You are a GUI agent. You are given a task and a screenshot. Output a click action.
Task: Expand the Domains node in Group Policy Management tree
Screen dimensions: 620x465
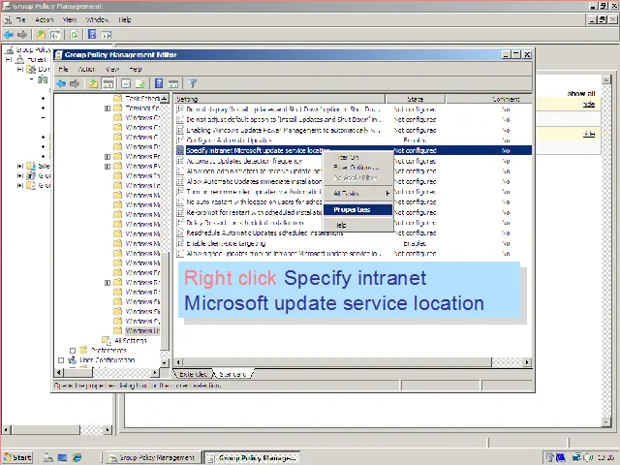[x=19, y=69]
